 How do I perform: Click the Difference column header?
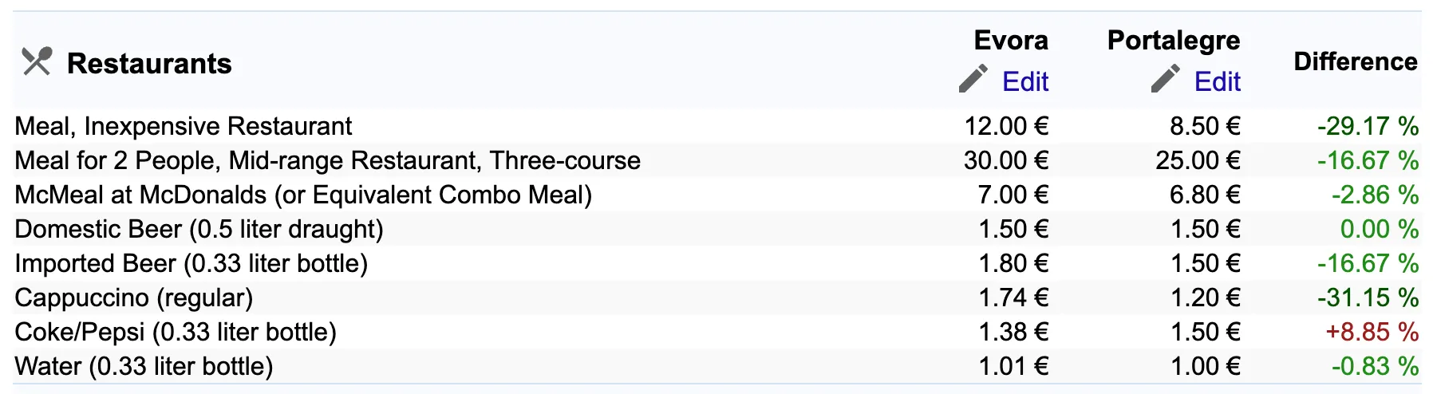click(1356, 61)
